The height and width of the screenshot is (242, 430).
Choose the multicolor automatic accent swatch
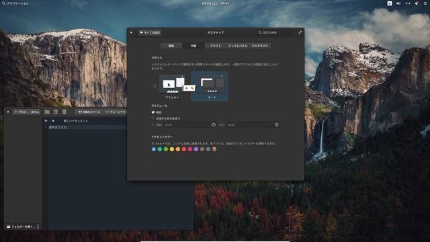click(214, 149)
